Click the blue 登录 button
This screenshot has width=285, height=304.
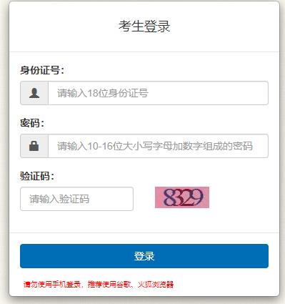click(144, 256)
